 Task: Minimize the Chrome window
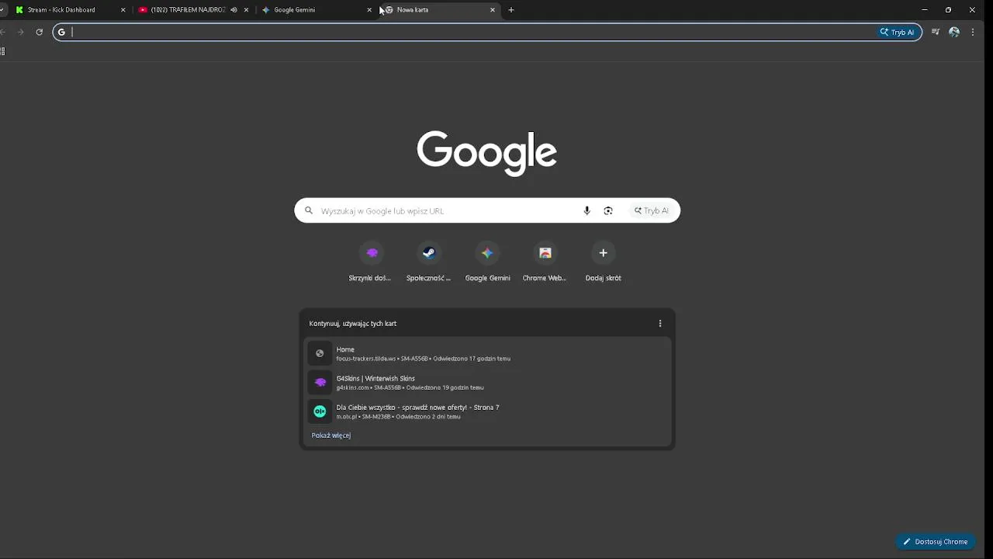tap(925, 10)
